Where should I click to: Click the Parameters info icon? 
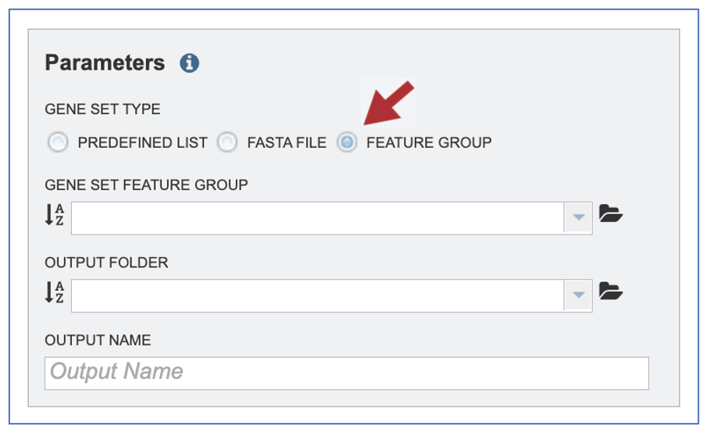point(189,63)
